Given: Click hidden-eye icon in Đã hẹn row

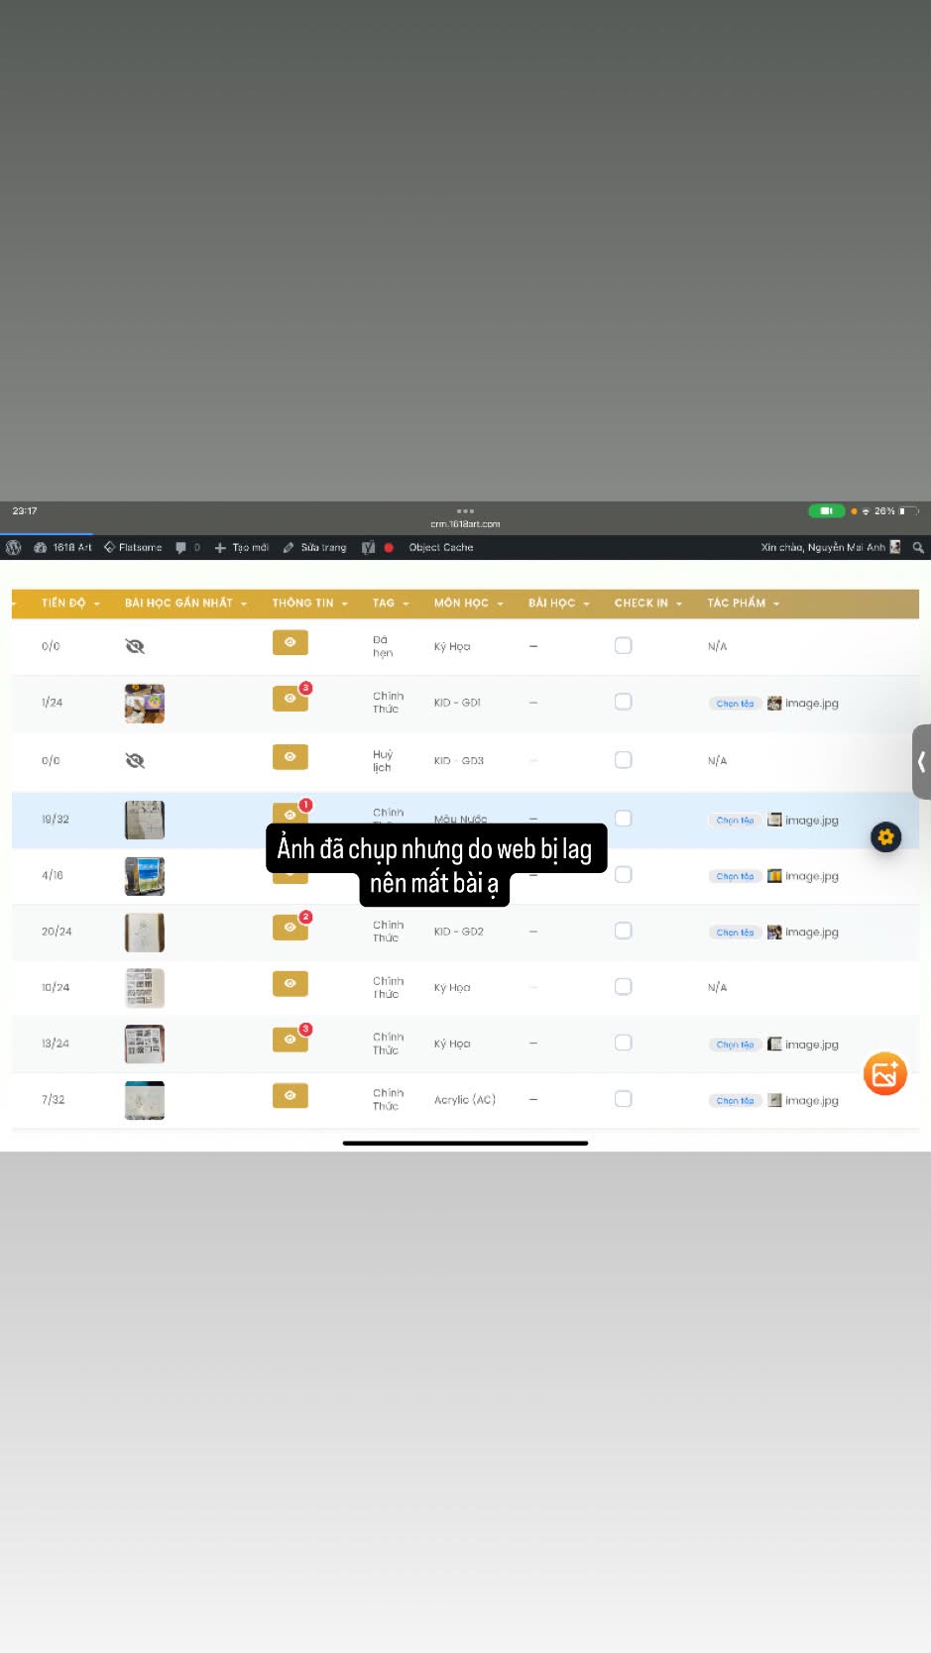Looking at the screenshot, I should coord(135,646).
